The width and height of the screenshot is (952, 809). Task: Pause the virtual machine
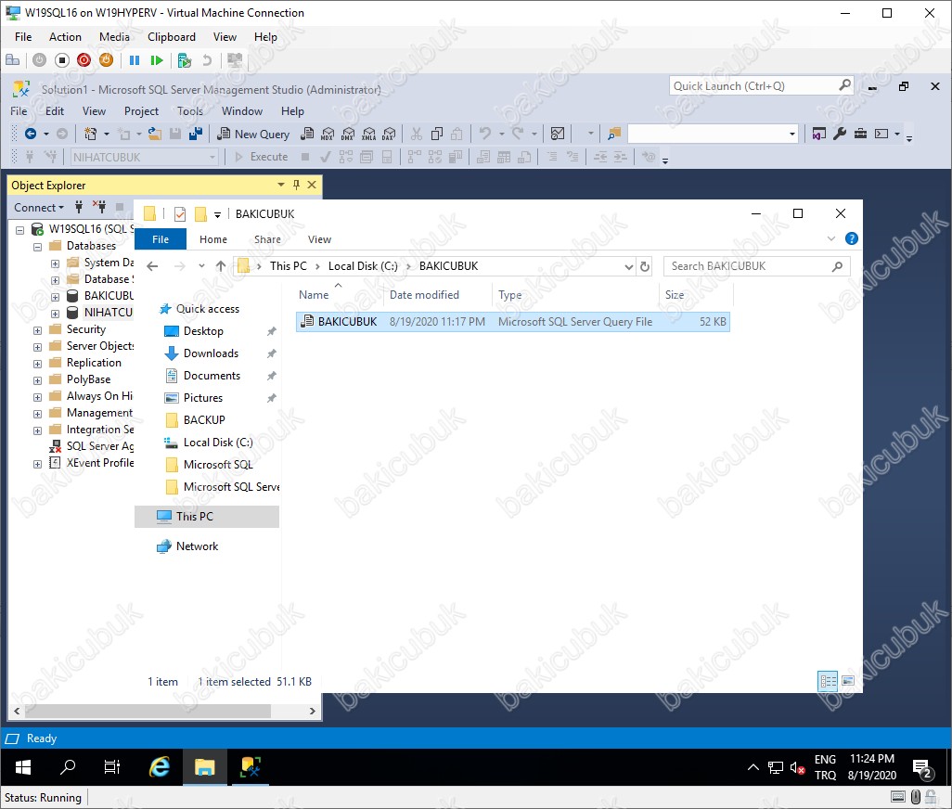tap(135, 60)
